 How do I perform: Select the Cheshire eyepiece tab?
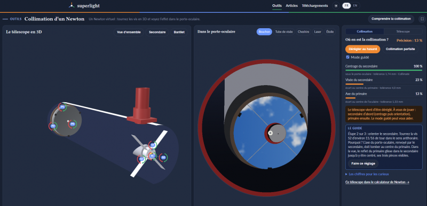(x=303, y=32)
